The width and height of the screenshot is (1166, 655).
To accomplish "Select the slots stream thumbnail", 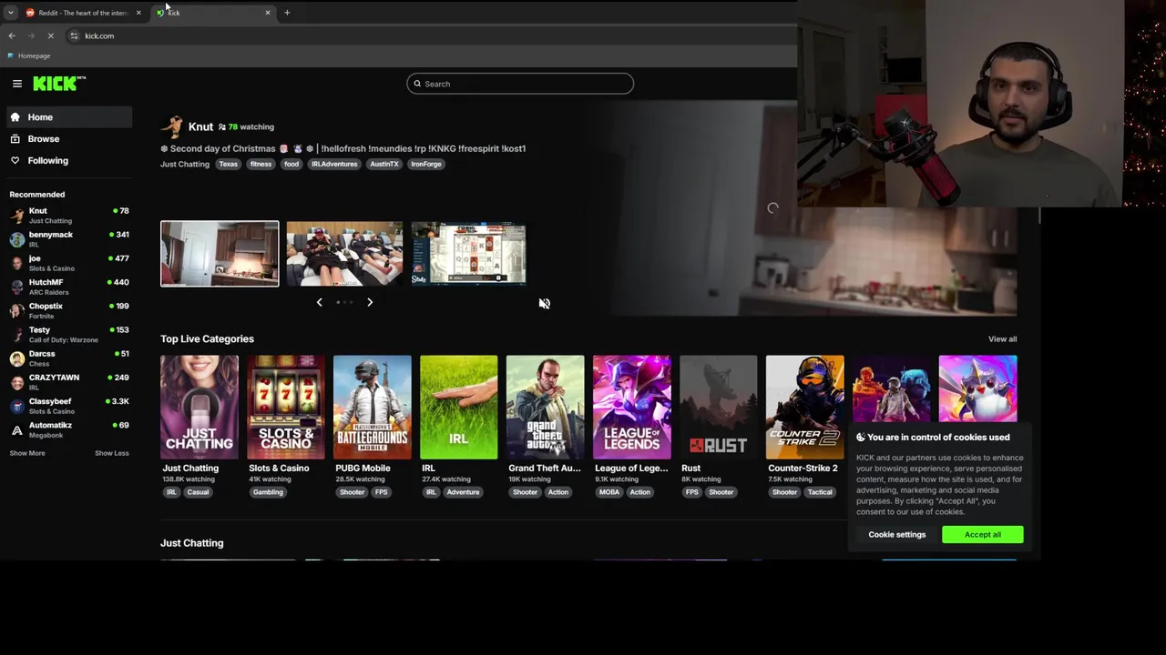I will click(x=469, y=254).
